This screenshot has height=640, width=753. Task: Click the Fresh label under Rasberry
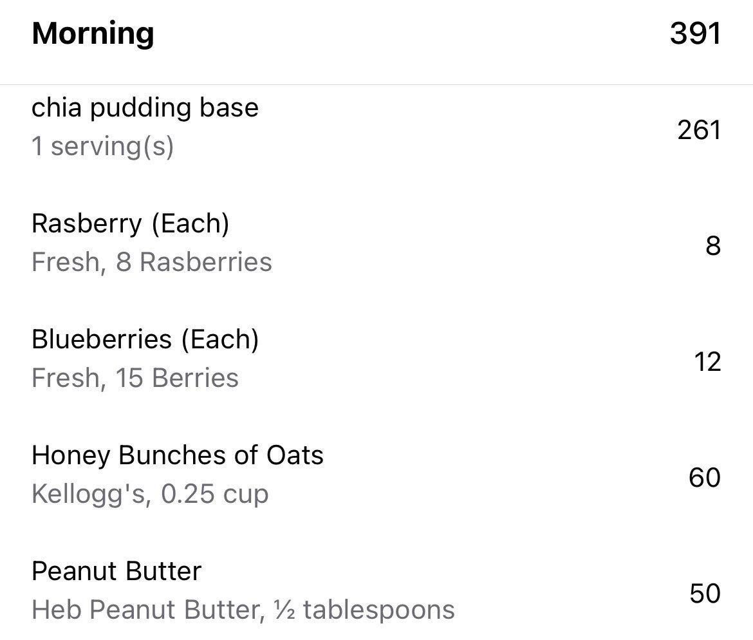click(x=68, y=262)
